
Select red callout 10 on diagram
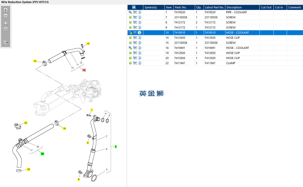[84, 70]
